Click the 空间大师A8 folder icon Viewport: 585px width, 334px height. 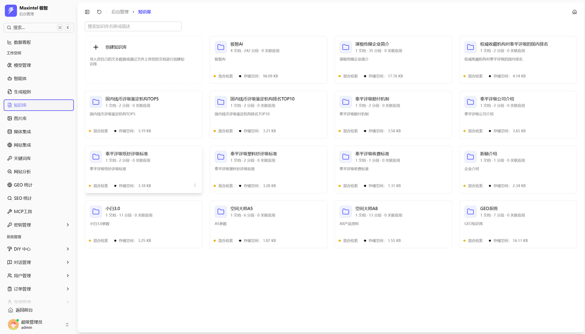[x=345, y=212]
